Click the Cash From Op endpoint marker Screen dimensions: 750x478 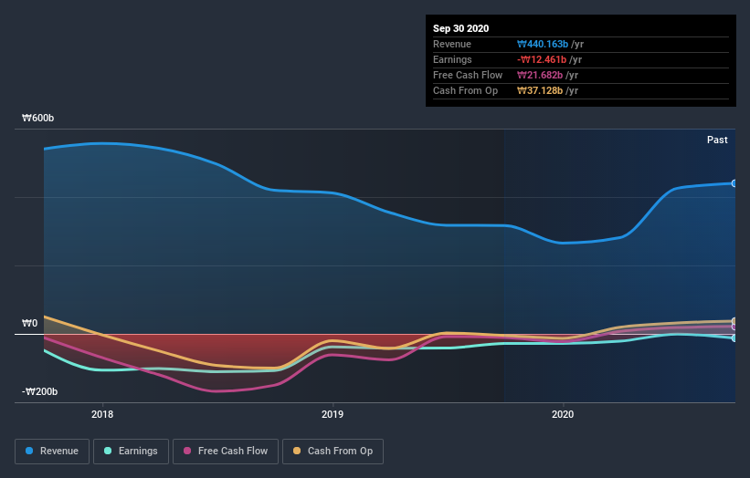734,321
